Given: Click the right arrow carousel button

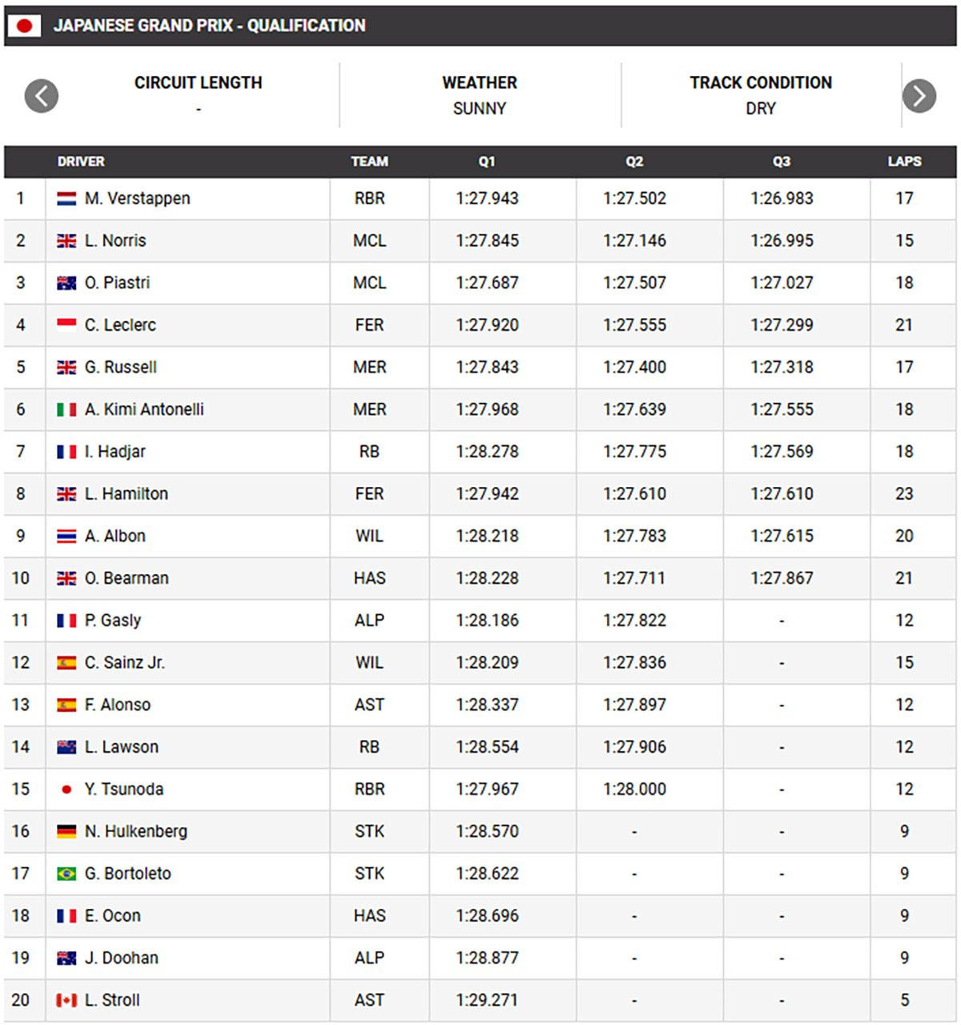Looking at the screenshot, I should (x=919, y=96).
